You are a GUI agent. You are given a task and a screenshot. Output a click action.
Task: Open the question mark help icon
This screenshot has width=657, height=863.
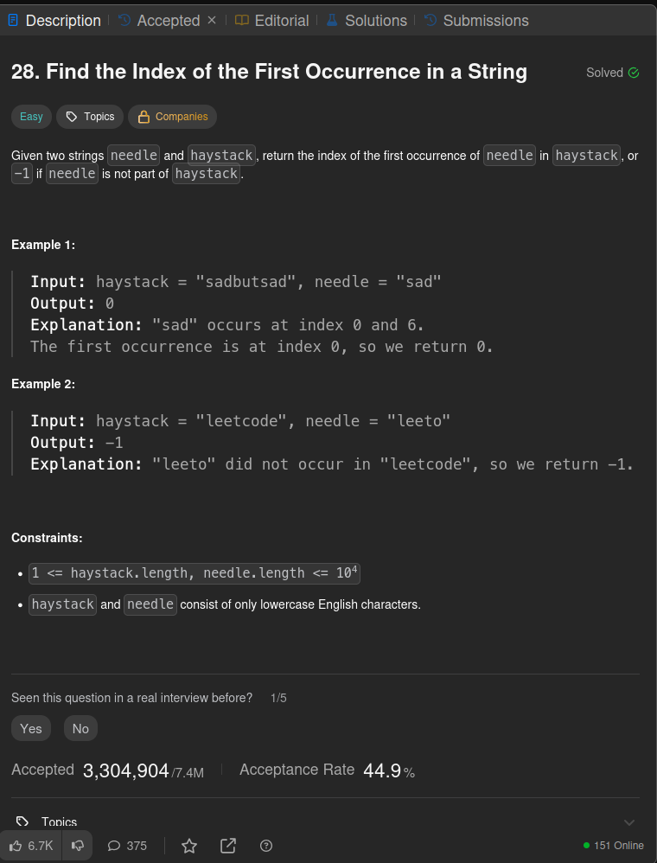coord(266,846)
